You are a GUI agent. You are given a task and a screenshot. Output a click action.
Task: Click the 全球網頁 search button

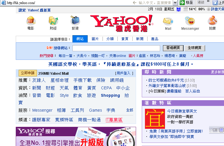195,48
